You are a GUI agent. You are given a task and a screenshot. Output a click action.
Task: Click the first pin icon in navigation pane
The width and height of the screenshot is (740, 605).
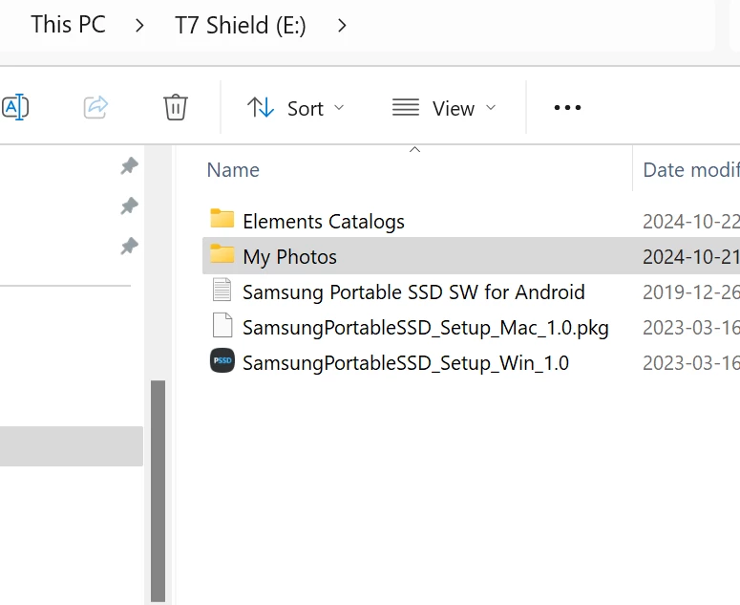click(x=129, y=165)
